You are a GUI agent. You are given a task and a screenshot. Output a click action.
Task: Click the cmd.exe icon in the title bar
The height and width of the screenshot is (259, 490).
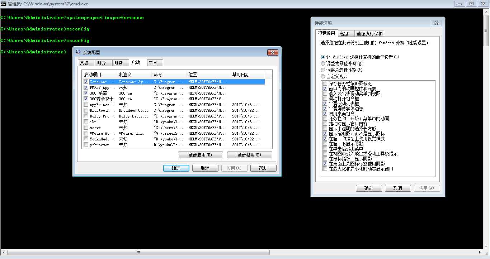(x=3, y=4)
